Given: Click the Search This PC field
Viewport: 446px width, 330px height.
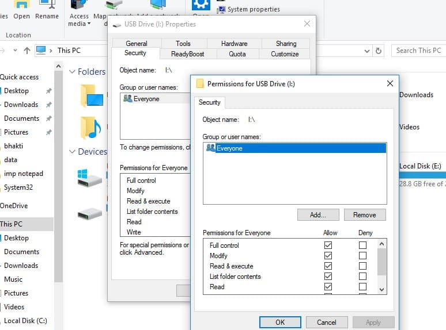Looking at the screenshot, I should (418, 51).
